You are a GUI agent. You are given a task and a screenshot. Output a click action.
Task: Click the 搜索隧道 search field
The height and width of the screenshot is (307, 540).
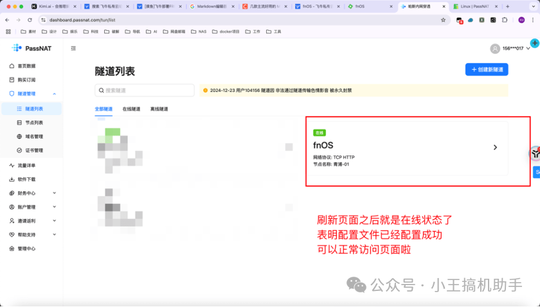(145, 91)
